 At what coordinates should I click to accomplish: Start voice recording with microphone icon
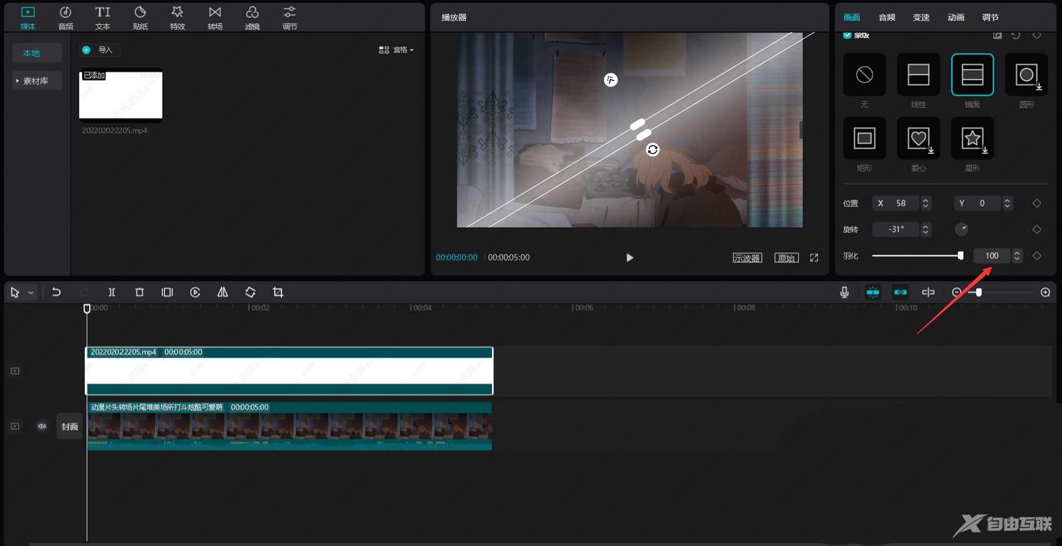pos(844,292)
